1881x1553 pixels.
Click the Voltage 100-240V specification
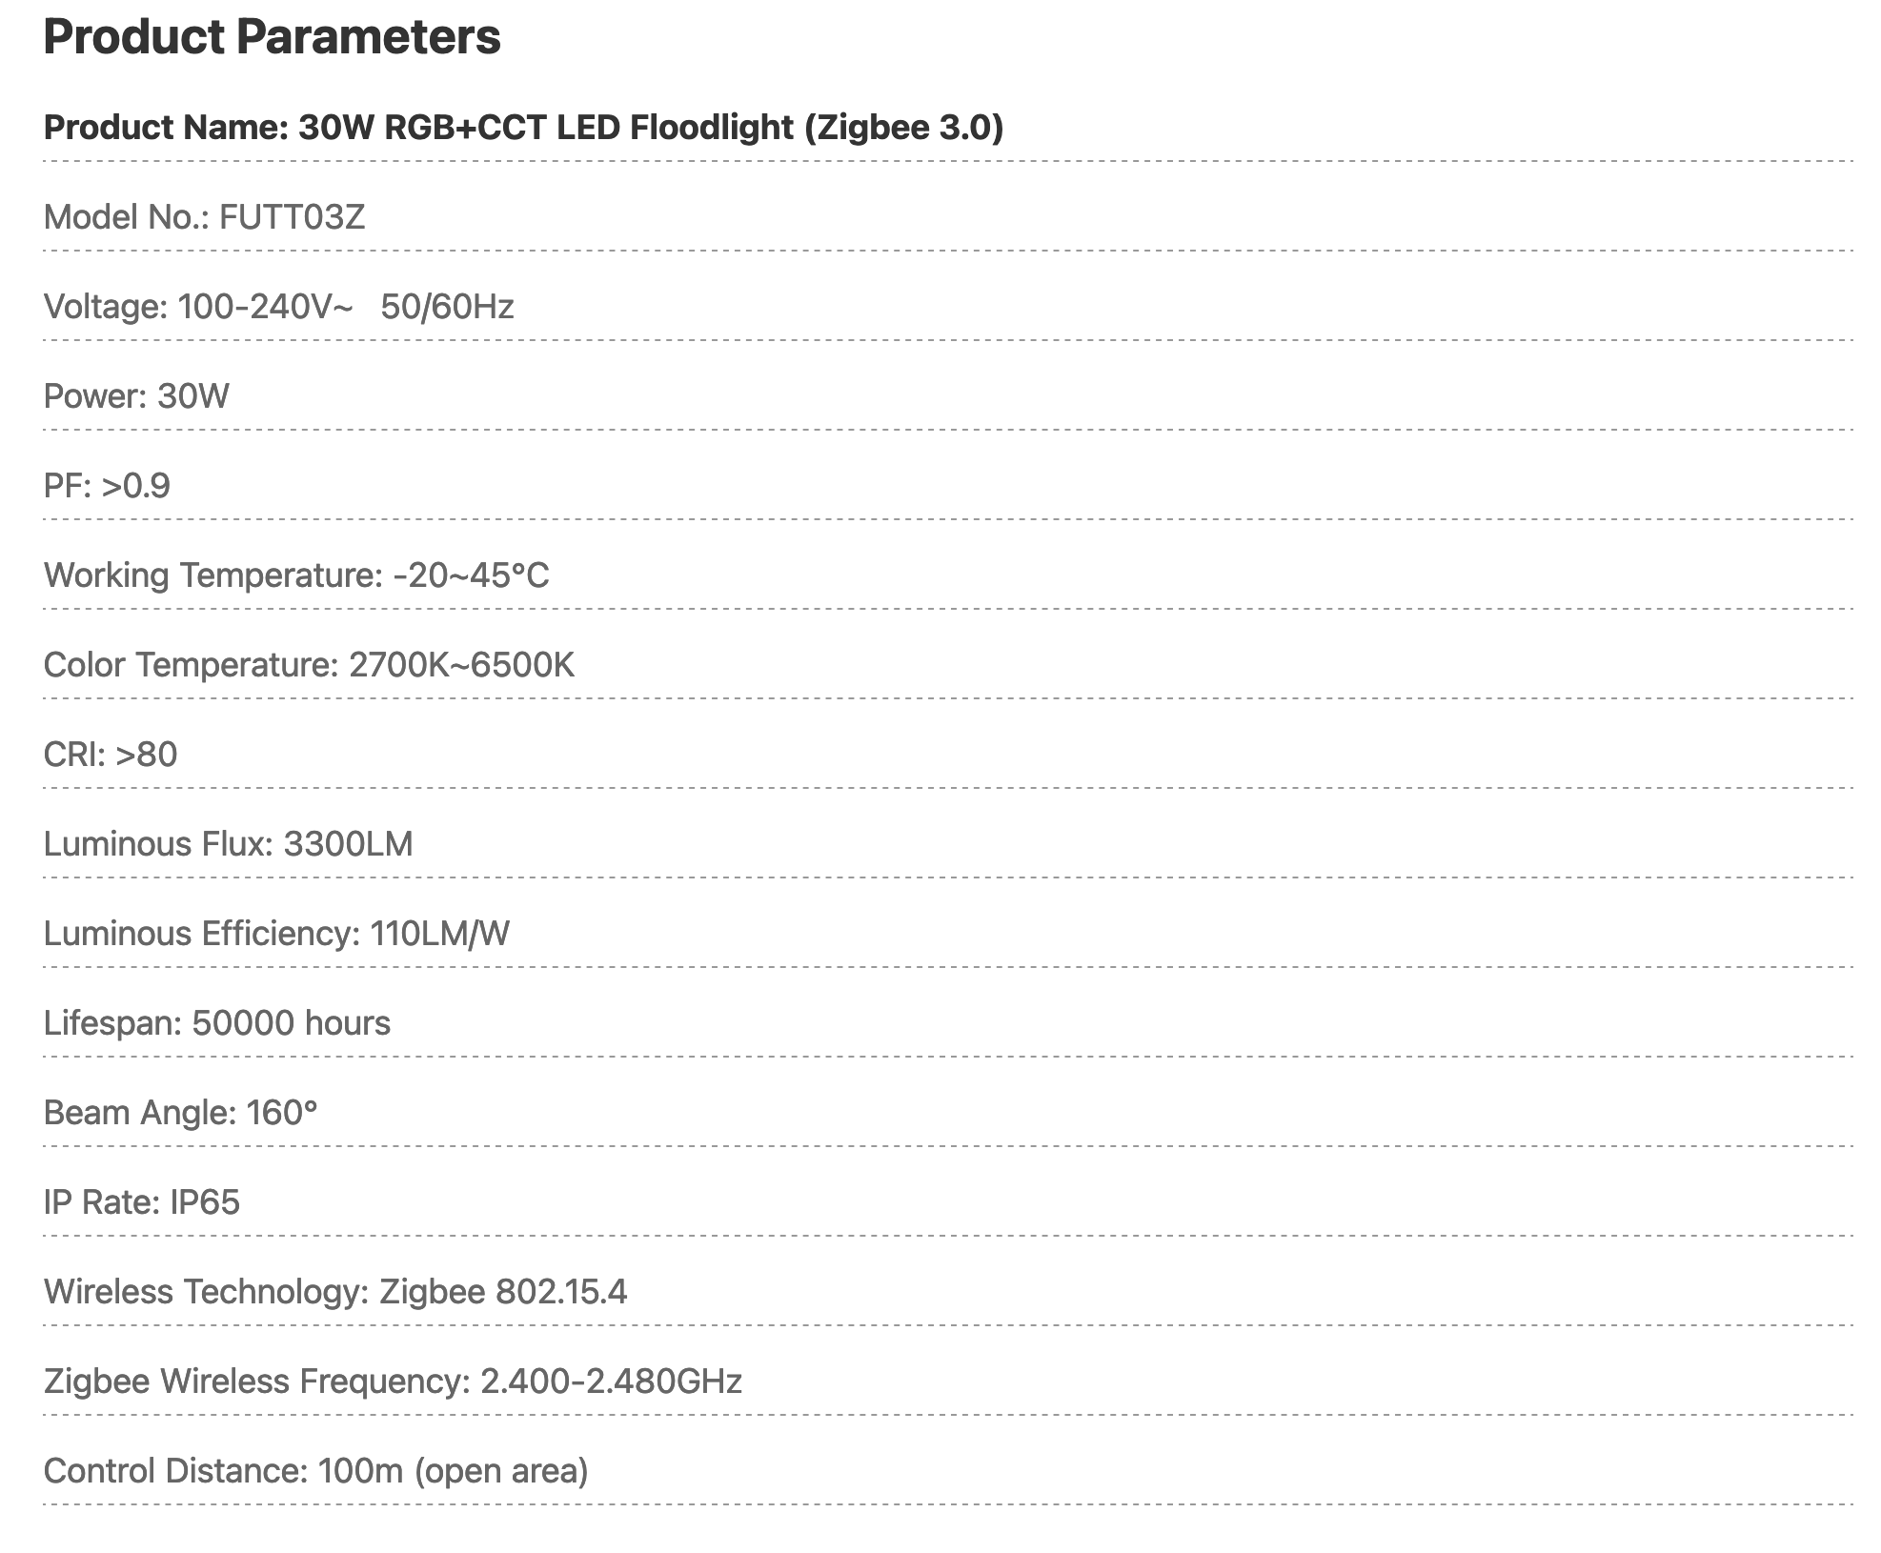click(198, 307)
